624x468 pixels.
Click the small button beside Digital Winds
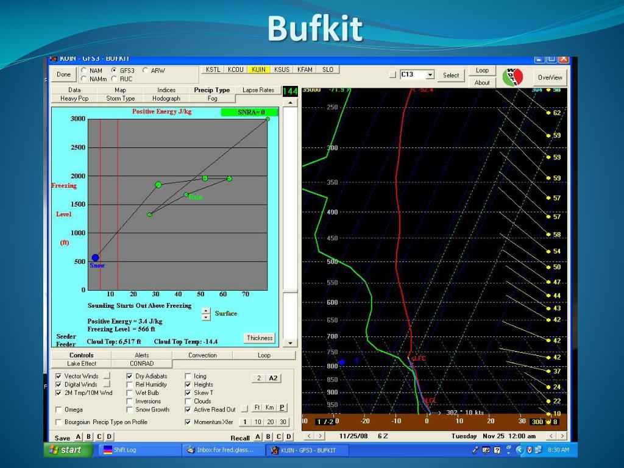[x=107, y=384]
